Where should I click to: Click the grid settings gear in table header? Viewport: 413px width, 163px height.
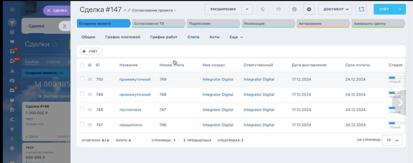90,65
